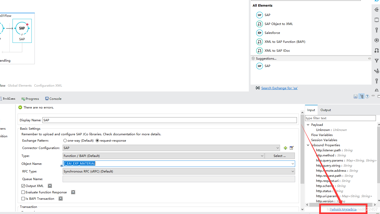Viewport: 380px width, 214px height.
Task: Open help via question mark icon
Action: [367, 96]
